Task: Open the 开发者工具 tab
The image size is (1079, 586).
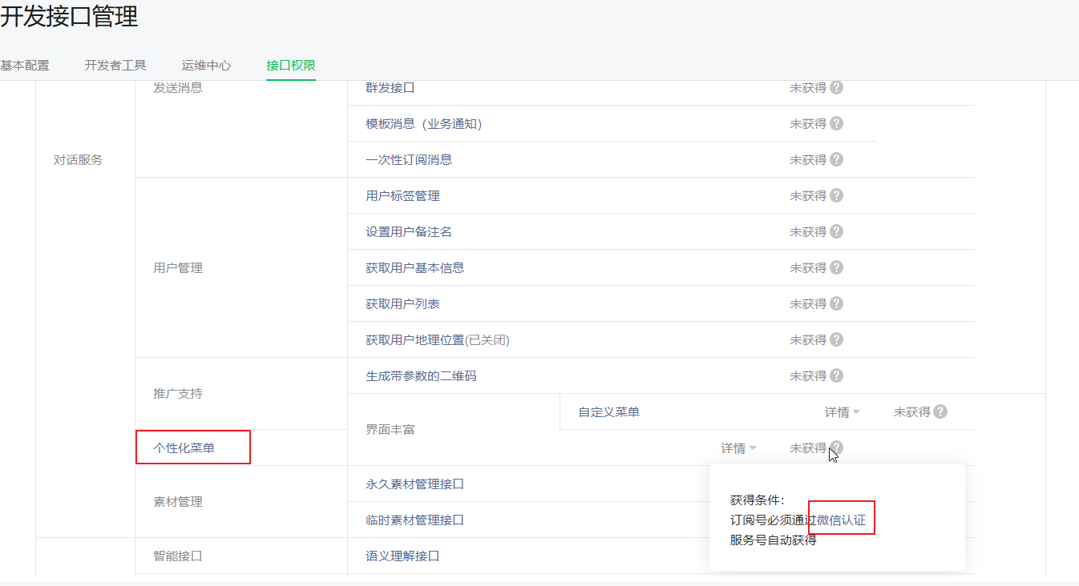Action: [115, 66]
